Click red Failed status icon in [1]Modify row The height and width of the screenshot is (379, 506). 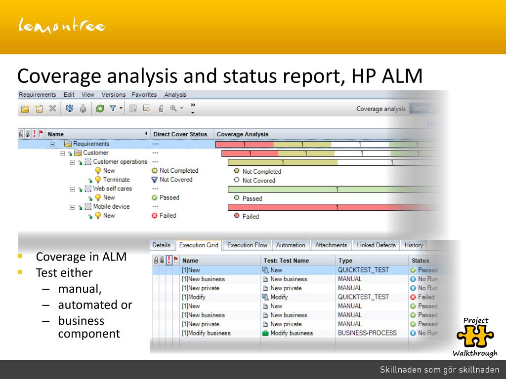[413, 297]
